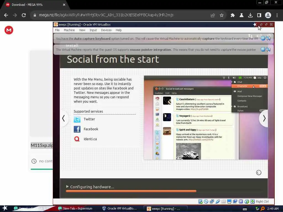Click the clock icon beside the MEGA status
The width and height of the screenshot is (283, 212).
coord(34,161)
